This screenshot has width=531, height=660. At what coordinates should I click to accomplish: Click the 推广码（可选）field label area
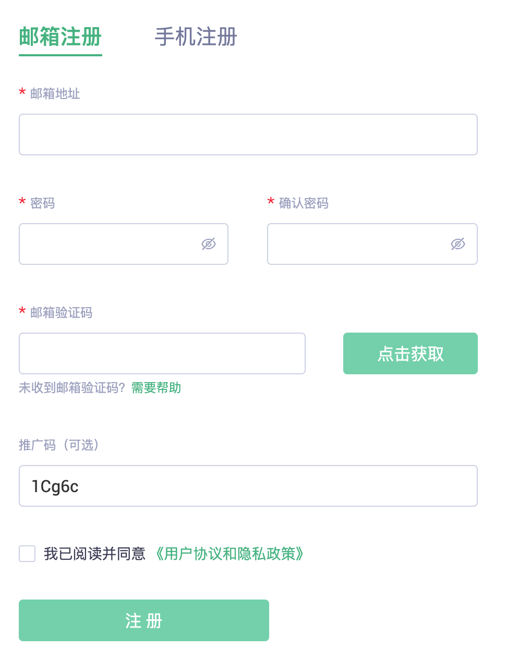click(x=58, y=445)
